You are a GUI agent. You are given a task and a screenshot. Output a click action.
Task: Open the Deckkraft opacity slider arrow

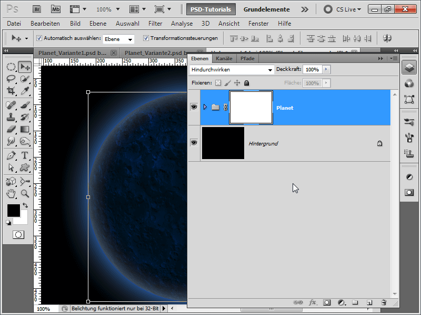pyautogui.click(x=326, y=69)
